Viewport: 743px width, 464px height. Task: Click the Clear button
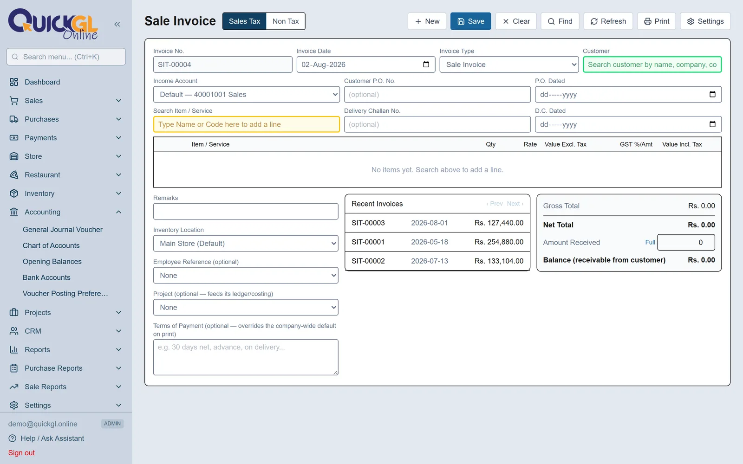516,21
